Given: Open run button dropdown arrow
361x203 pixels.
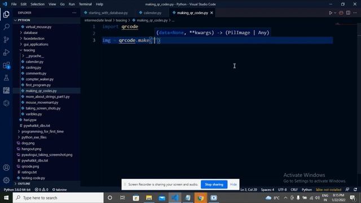Looking at the screenshot, I should pos(335,13).
